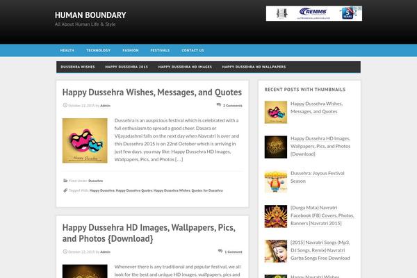Open the sidebar link Happy Dussehra HD Images, Wallpapers
The height and width of the screenshot is (278, 417).
(x=320, y=146)
